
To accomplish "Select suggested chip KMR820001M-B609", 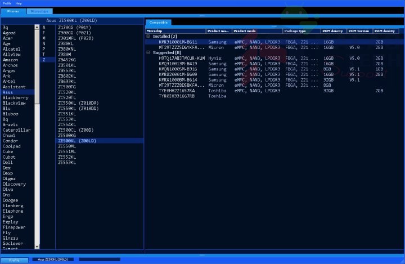I will [274, 74].
